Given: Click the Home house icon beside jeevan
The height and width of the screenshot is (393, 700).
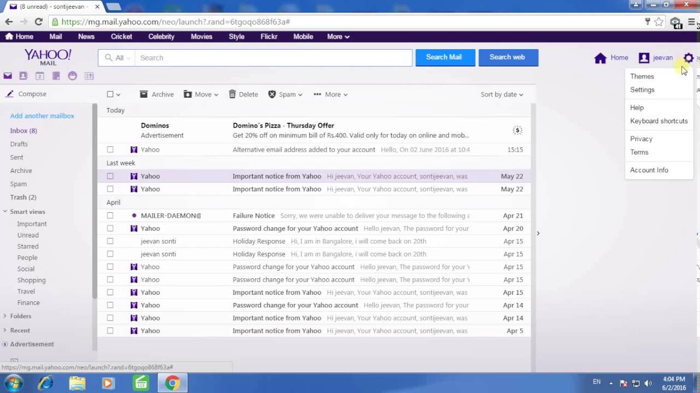Looking at the screenshot, I should [x=600, y=58].
